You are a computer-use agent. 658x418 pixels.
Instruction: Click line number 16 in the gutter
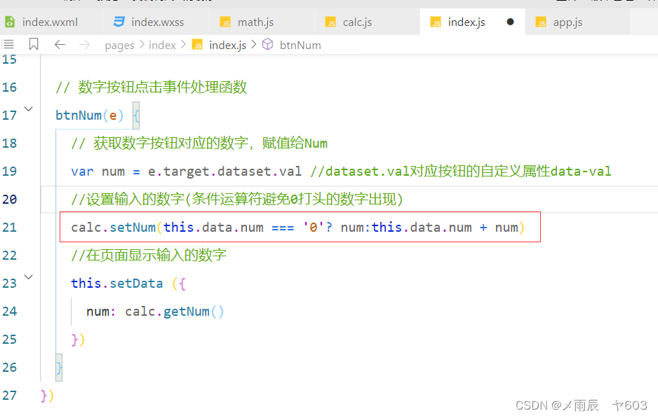coord(9,88)
